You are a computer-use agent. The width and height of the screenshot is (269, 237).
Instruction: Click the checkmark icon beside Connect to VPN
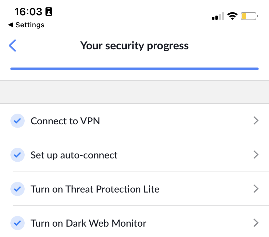(18, 121)
